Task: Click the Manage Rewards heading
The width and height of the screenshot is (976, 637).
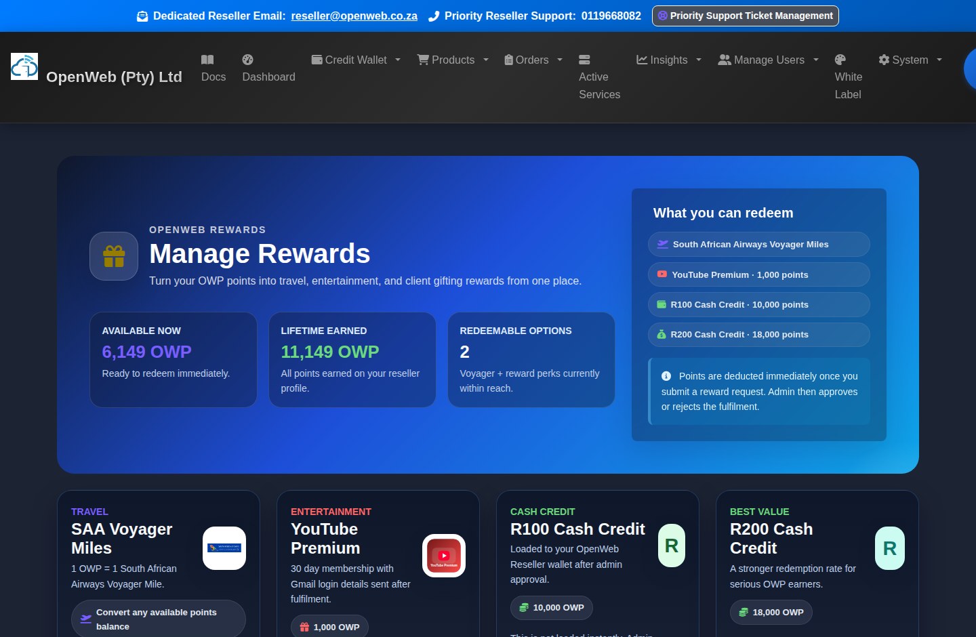Action: click(260, 253)
